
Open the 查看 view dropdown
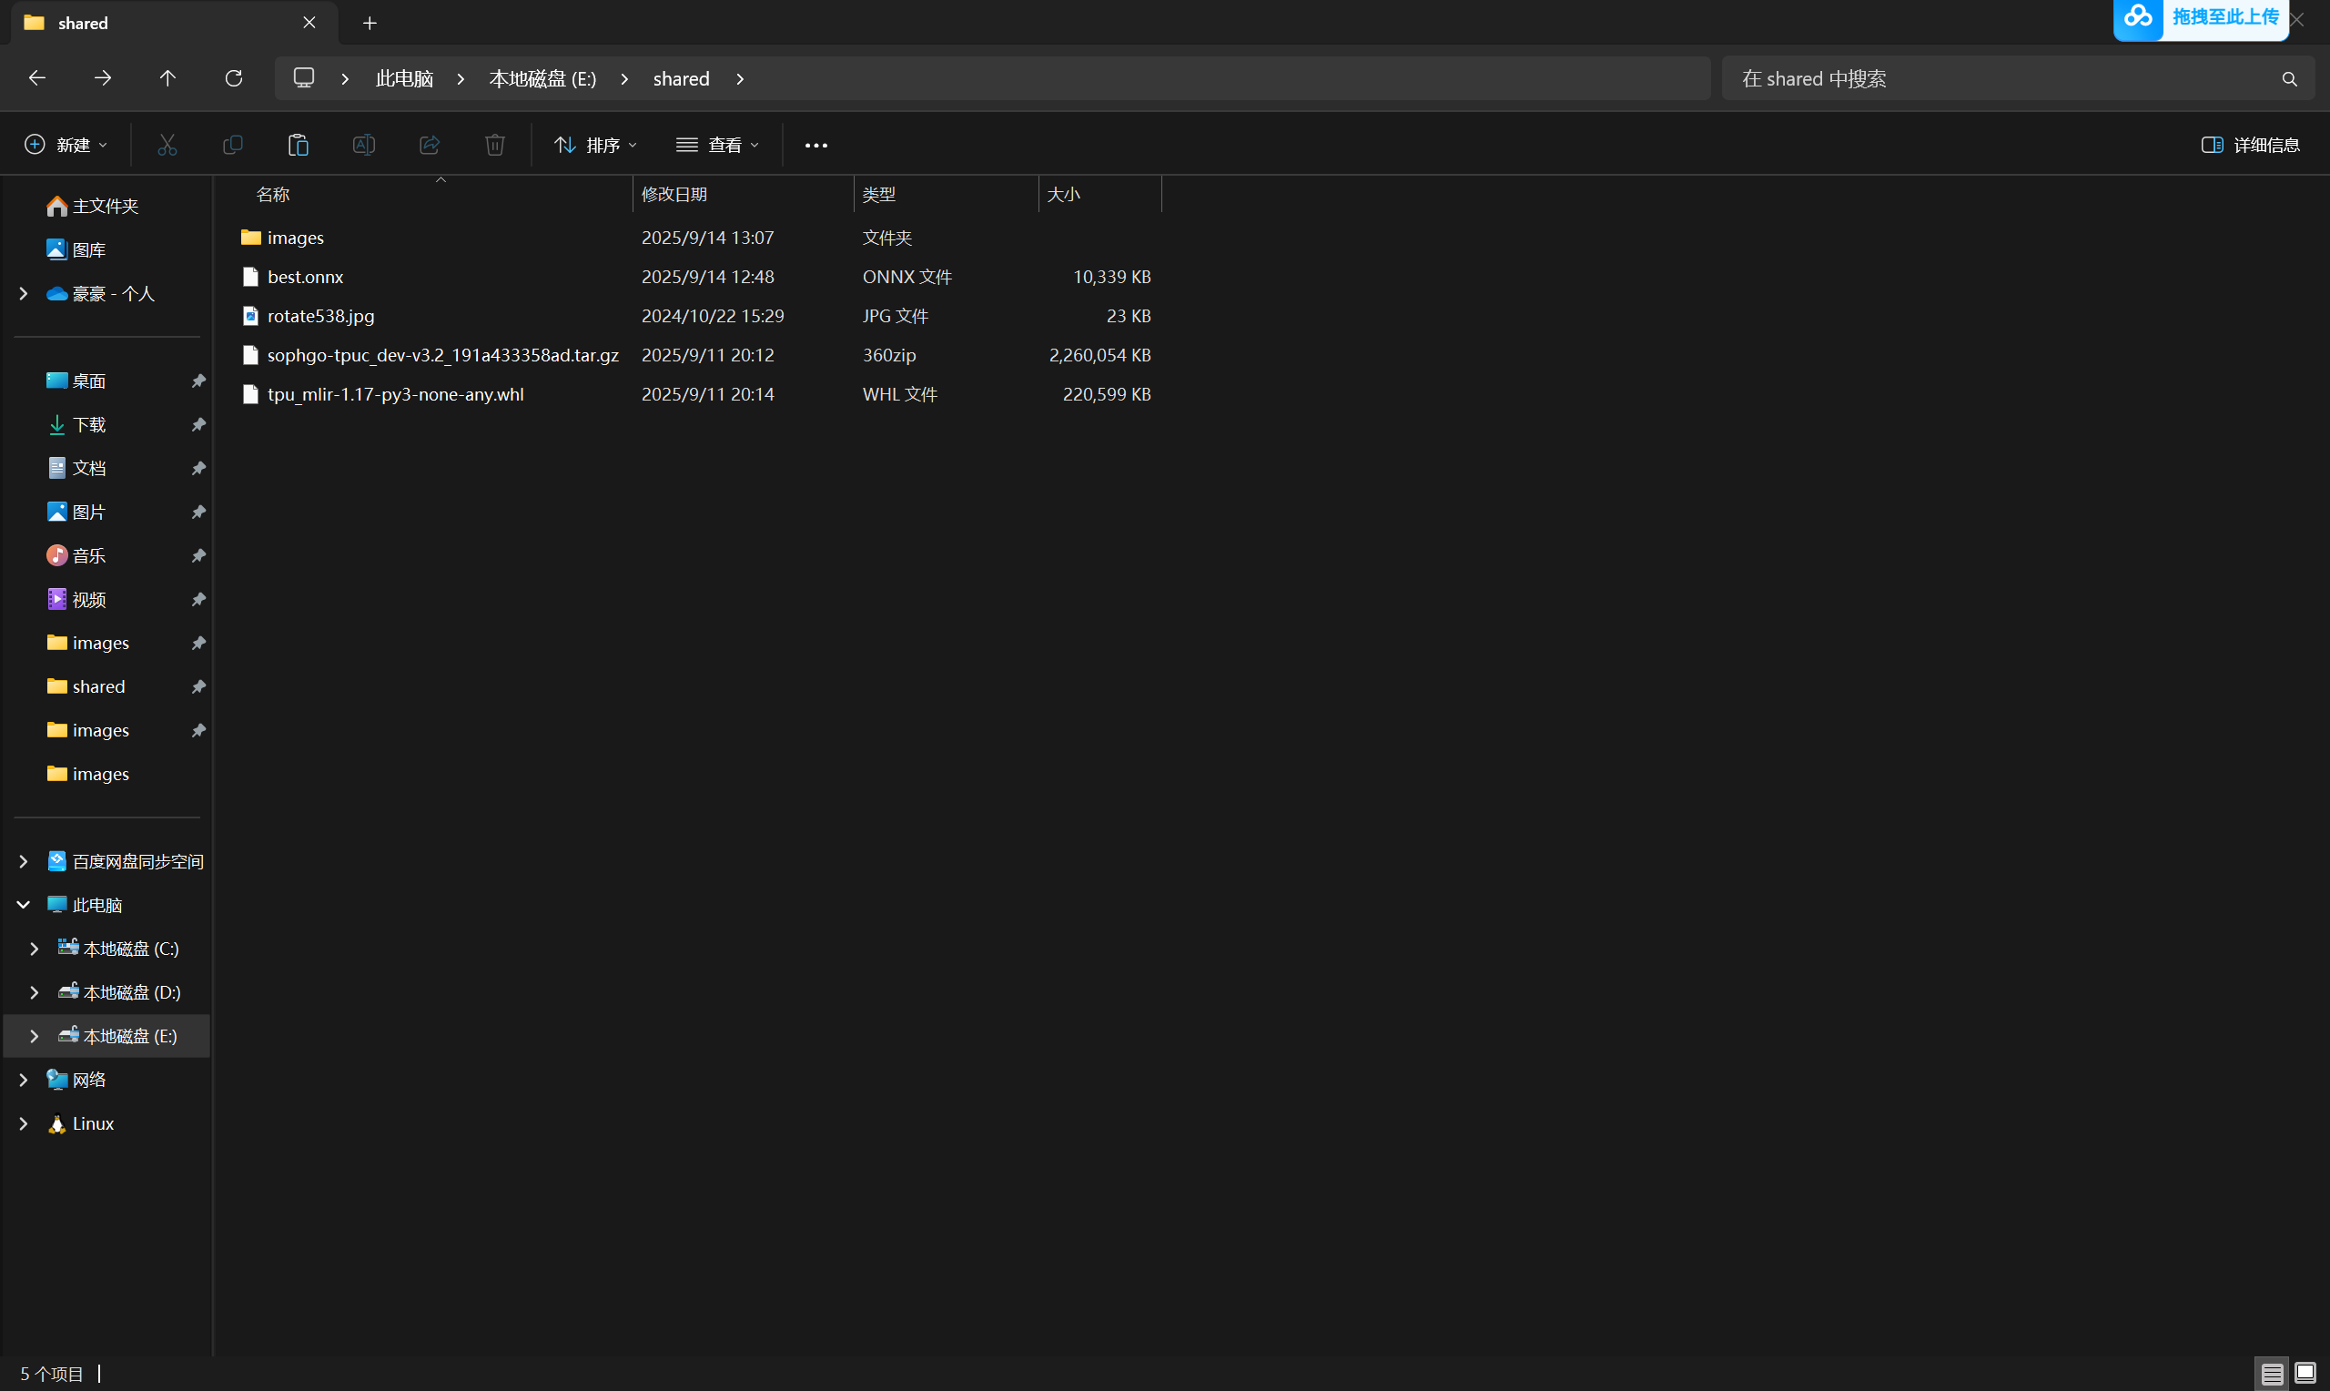[717, 146]
